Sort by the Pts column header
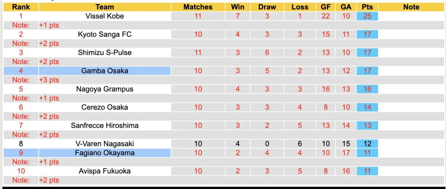This screenshot has height=189, width=446. [367, 7]
